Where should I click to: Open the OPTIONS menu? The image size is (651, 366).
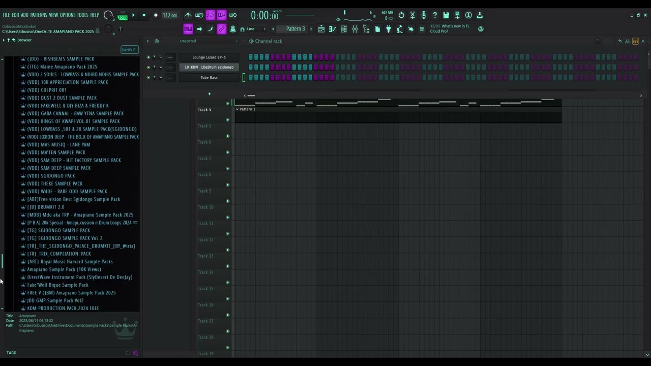(68, 15)
